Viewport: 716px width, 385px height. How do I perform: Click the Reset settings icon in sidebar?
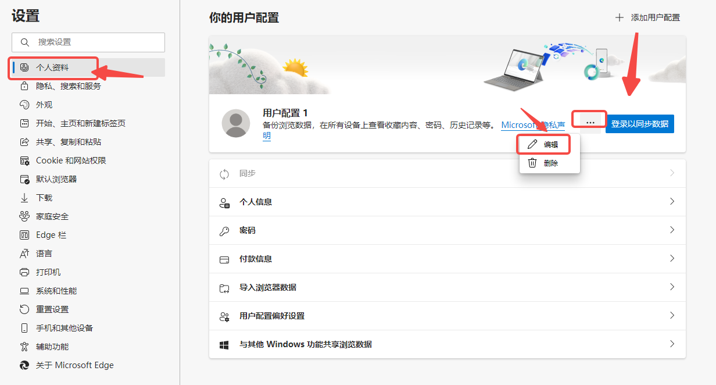click(x=24, y=309)
